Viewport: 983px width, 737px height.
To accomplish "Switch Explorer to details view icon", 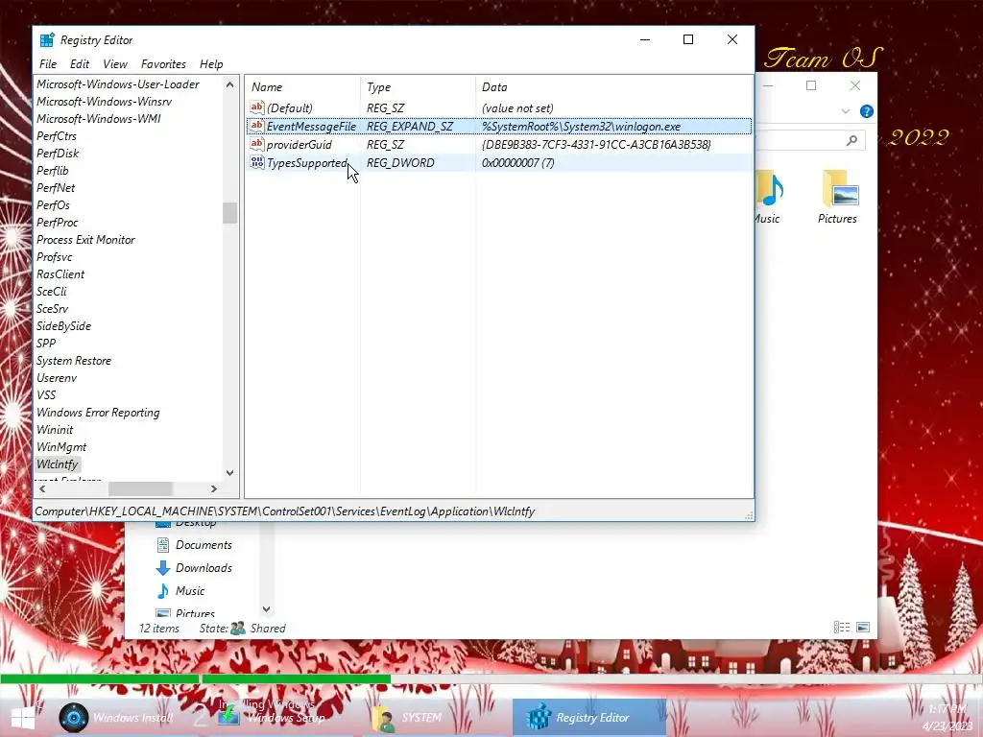I will pos(842,628).
